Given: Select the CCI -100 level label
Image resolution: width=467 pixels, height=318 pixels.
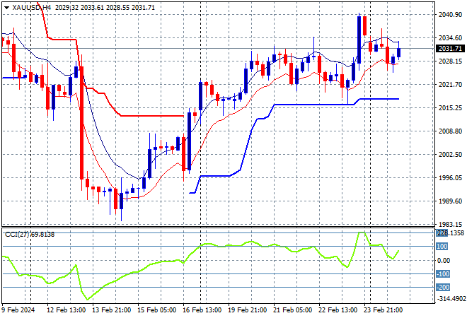Looking at the screenshot, I should [443, 273].
